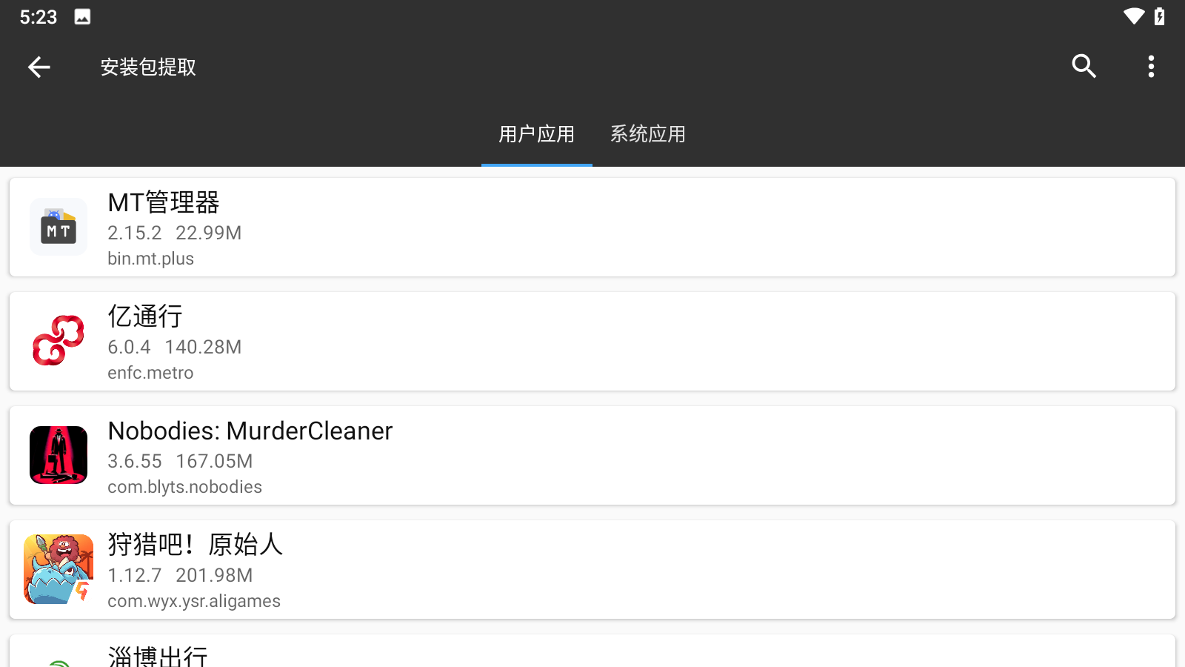
Task: Open the overflow menu
Action: point(1151,67)
